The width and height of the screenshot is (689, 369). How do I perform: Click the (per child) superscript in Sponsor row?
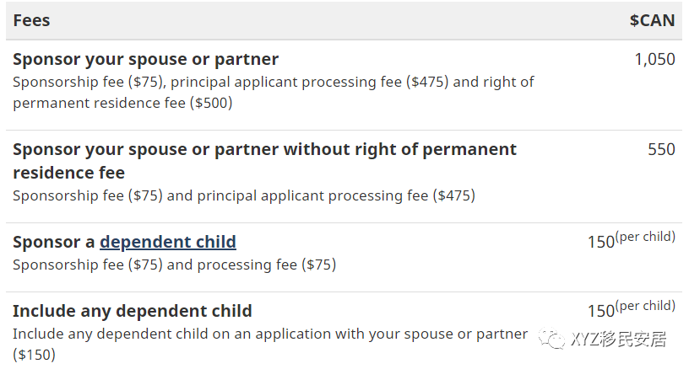645,237
